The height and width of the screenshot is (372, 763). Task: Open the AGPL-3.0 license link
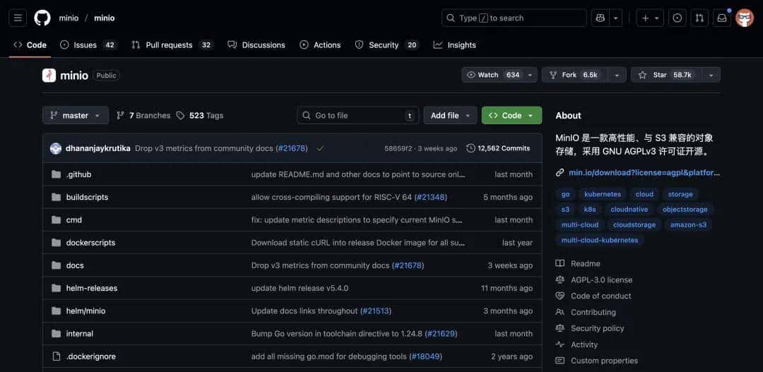click(601, 280)
